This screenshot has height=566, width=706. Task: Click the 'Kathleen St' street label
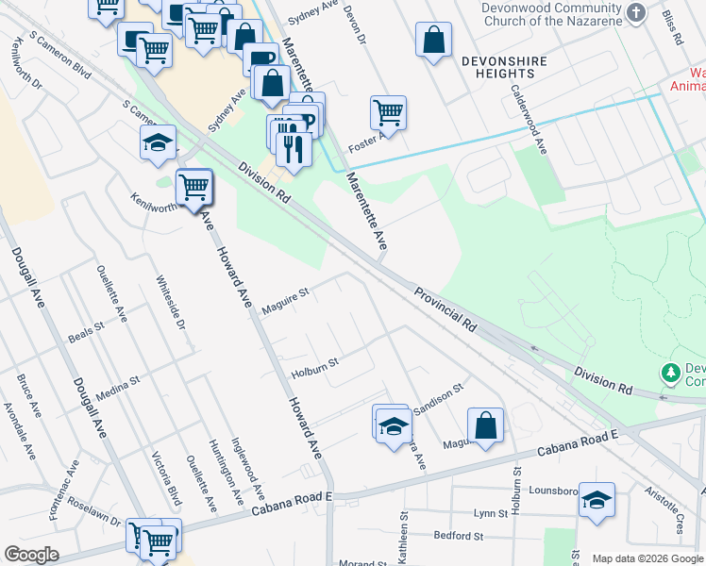tap(402, 537)
